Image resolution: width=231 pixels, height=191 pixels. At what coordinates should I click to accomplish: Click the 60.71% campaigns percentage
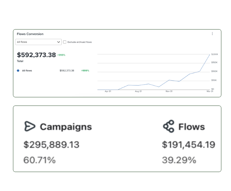(39, 160)
